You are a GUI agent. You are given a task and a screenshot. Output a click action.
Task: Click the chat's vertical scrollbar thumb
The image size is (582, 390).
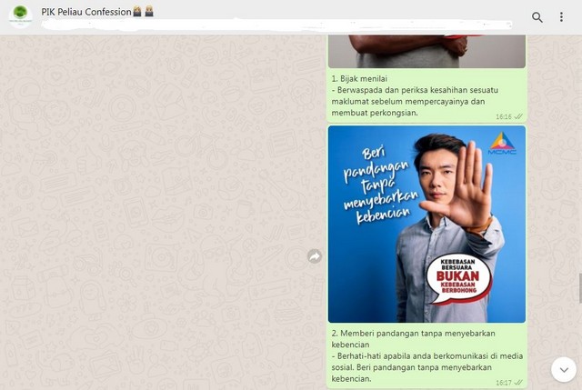pyautogui.click(x=579, y=287)
